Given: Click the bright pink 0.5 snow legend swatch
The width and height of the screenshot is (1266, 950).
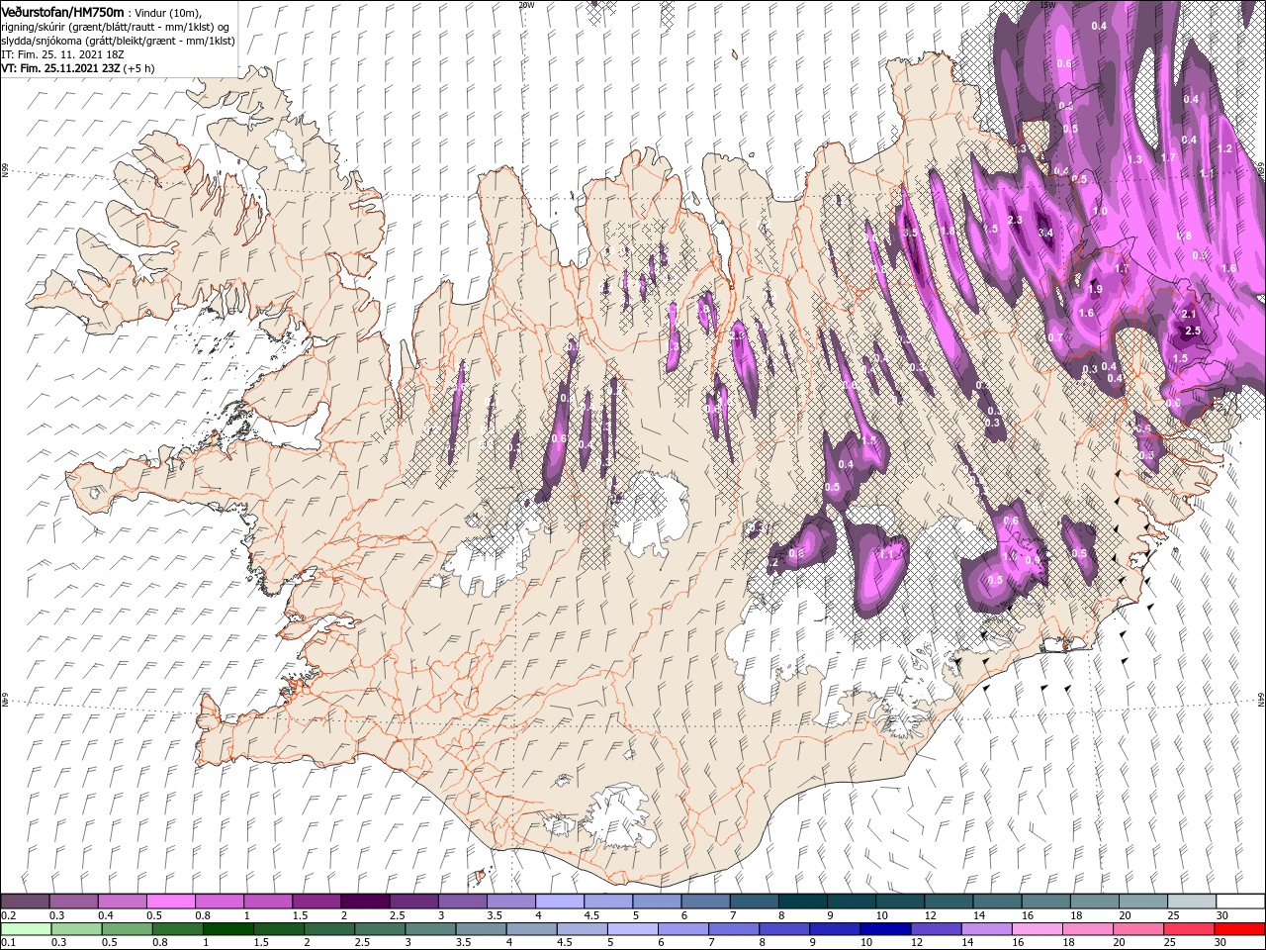Looking at the screenshot, I should [170, 902].
